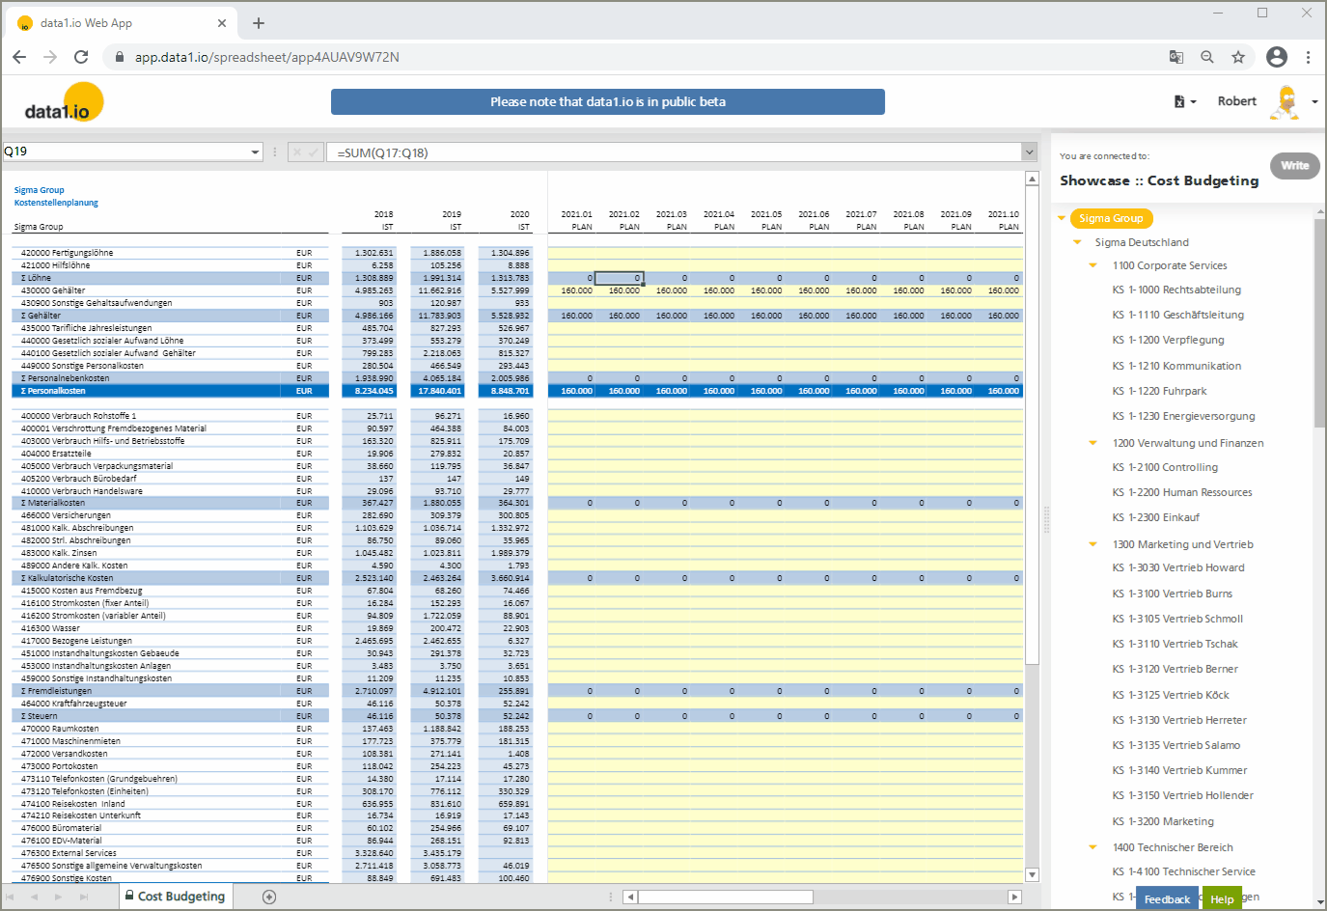Select KS 1-1110 Geschäftsleitung
The height and width of the screenshot is (911, 1327).
(x=1178, y=315)
